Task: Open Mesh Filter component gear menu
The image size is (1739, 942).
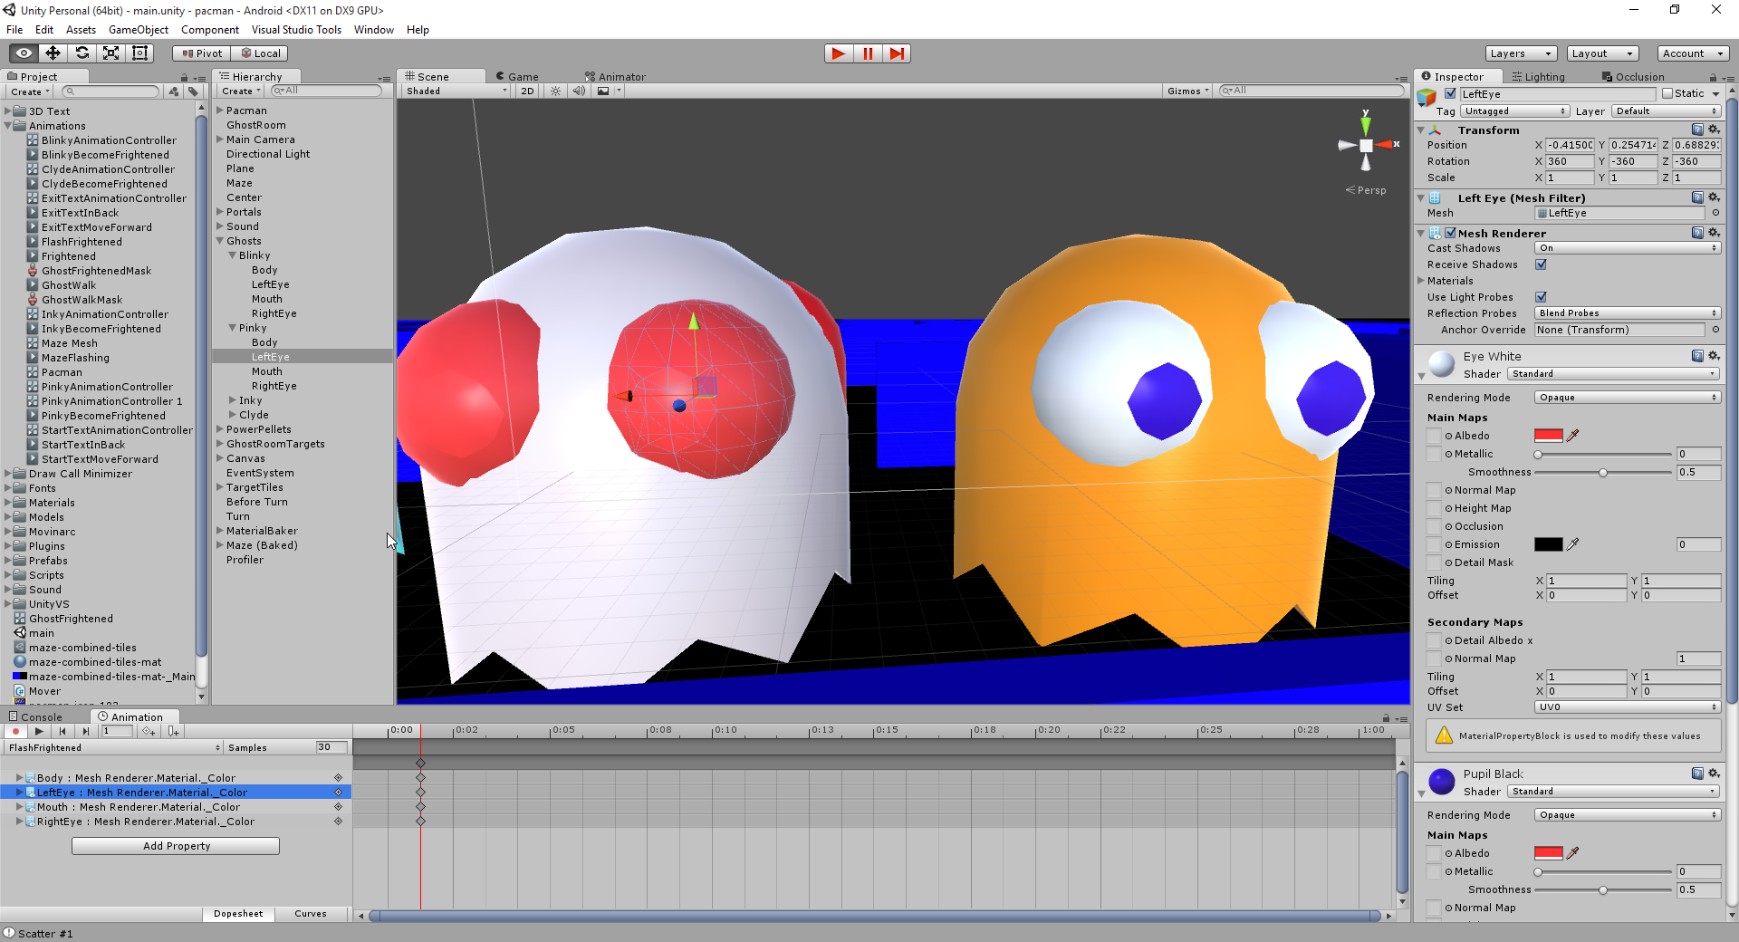Action: (1714, 197)
